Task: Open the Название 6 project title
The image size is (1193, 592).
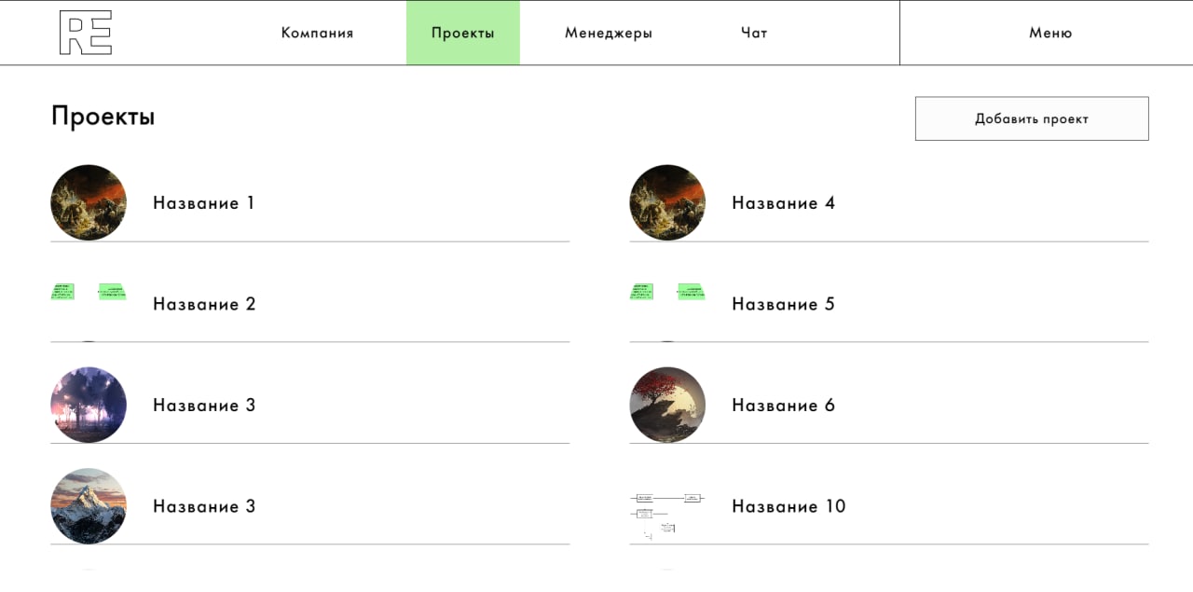Action: tap(783, 406)
